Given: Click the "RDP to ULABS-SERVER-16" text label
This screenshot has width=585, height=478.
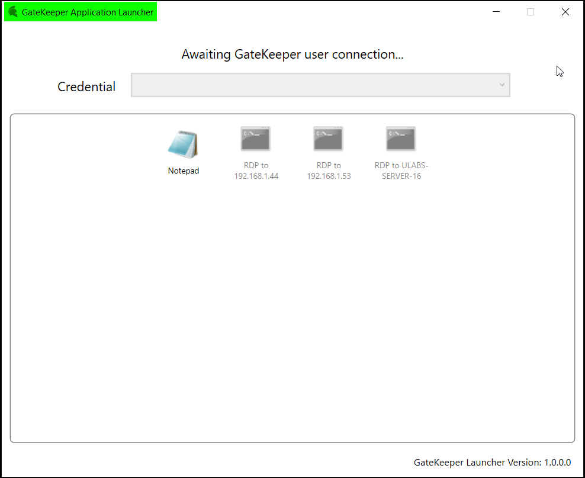Looking at the screenshot, I should (x=401, y=171).
